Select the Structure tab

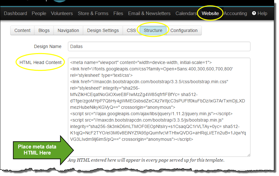point(153,31)
